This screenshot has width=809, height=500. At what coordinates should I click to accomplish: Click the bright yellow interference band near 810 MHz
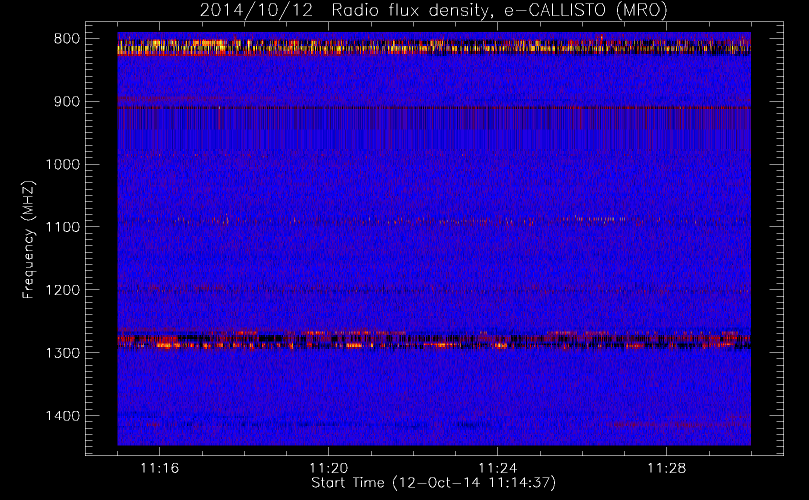[434, 47]
